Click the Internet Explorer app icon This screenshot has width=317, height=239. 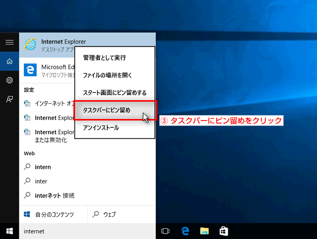point(30,45)
